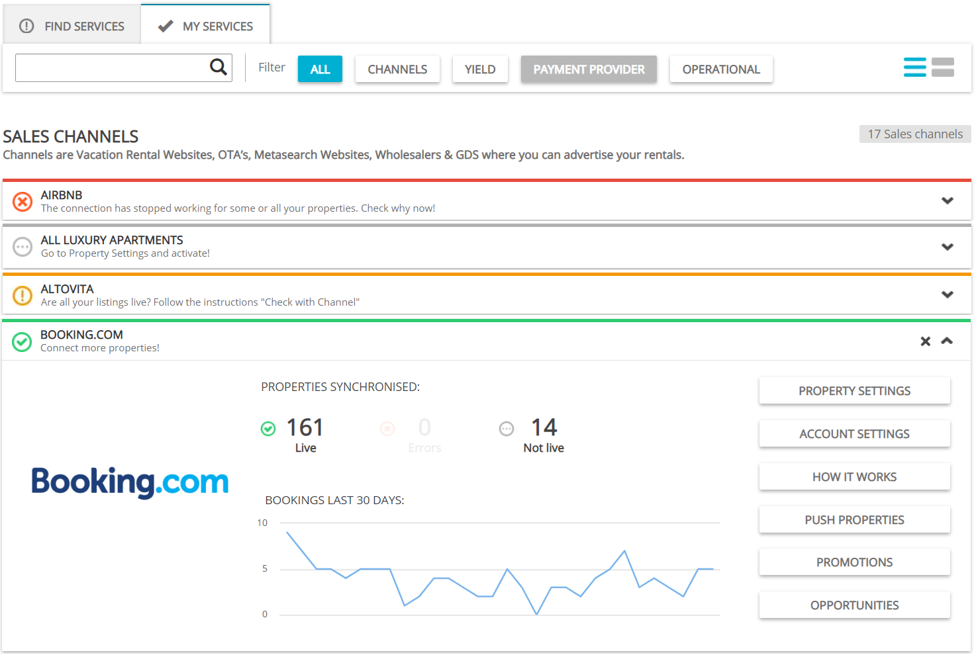Switch to expanded card view icon
The image size is (976, 657).
[942, 67]
